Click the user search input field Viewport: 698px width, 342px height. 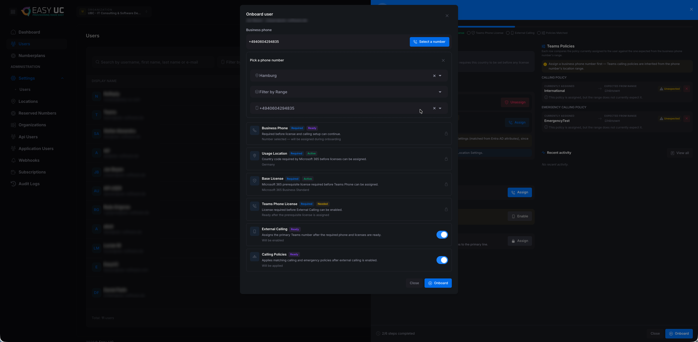click(x=153, y=62)
